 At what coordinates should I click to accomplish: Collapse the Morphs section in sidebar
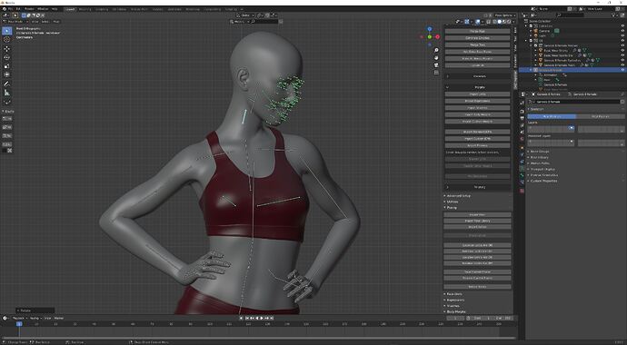478,87
